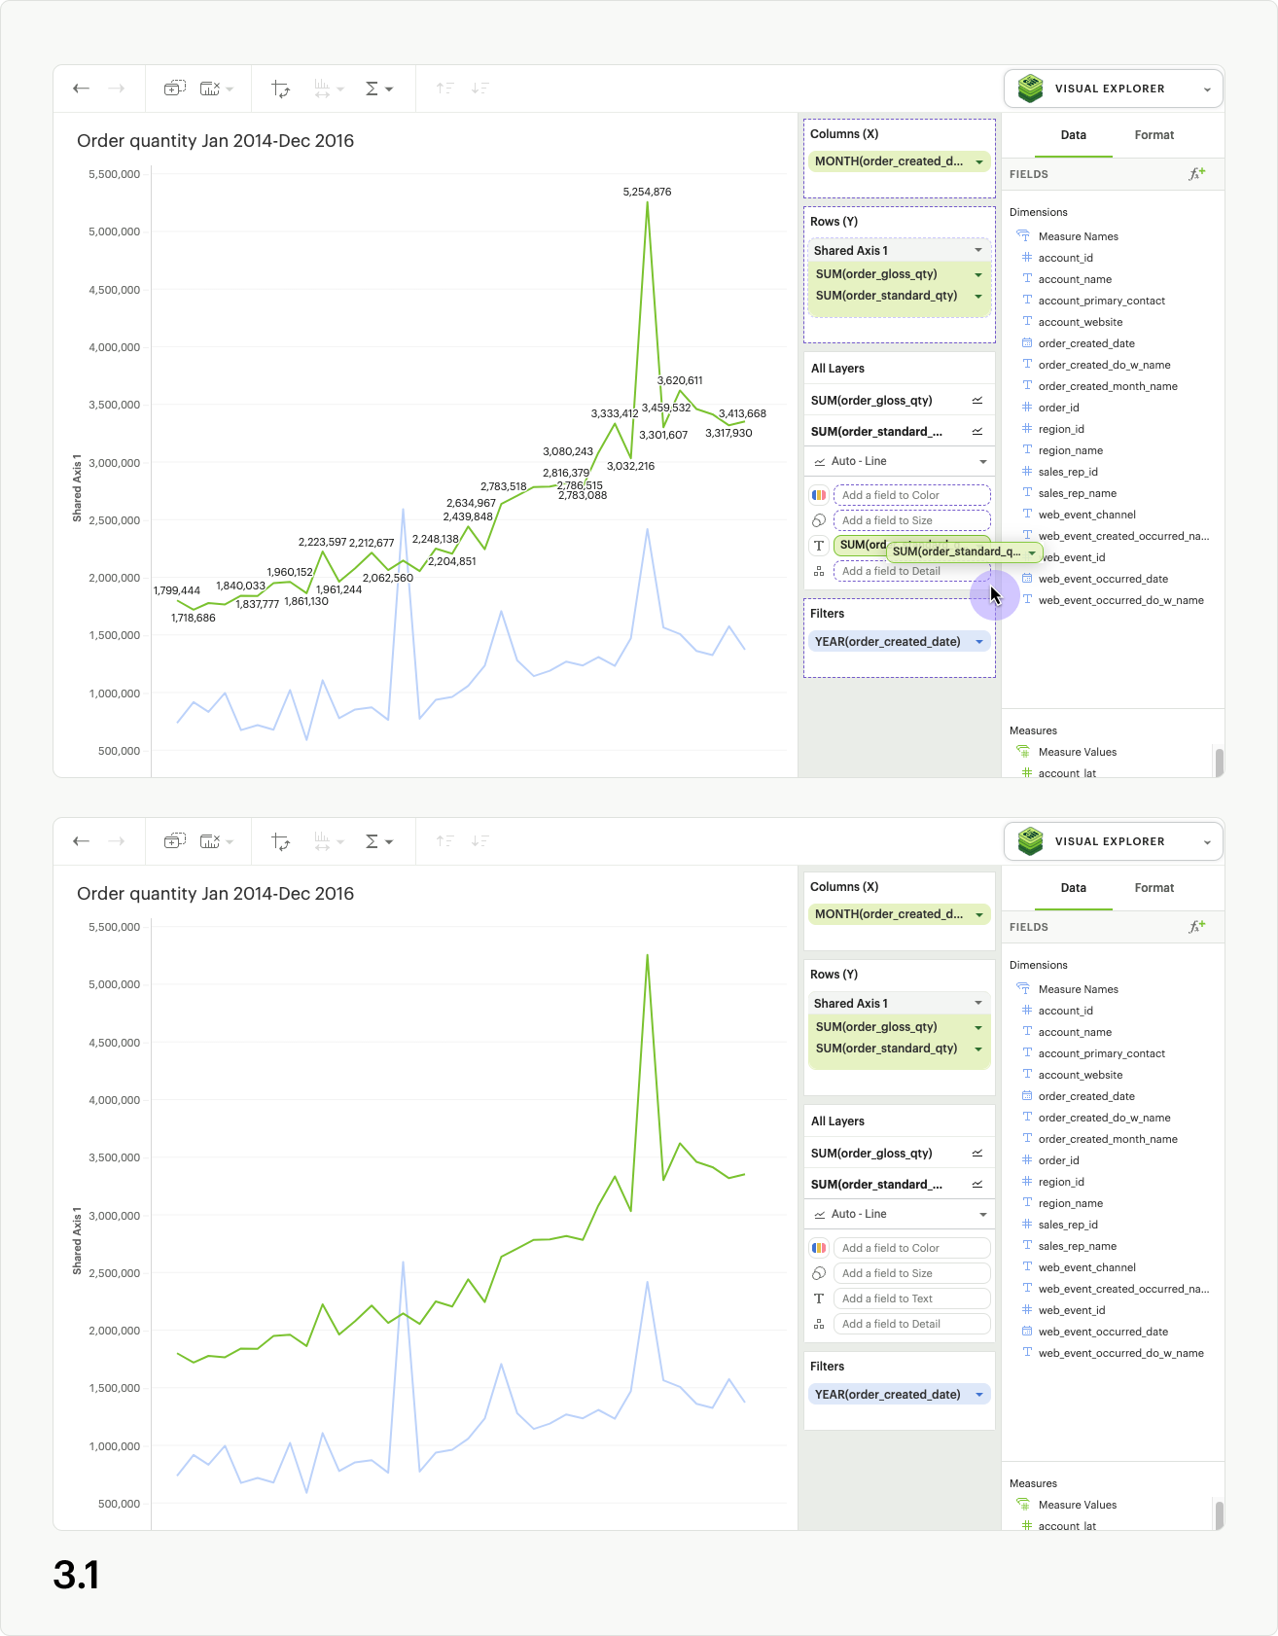Screen dimensions: 1278x1636
Task: Expand the Shared Axis 1 dropdown in the lower Rows section
Action: click(978, 1004)
